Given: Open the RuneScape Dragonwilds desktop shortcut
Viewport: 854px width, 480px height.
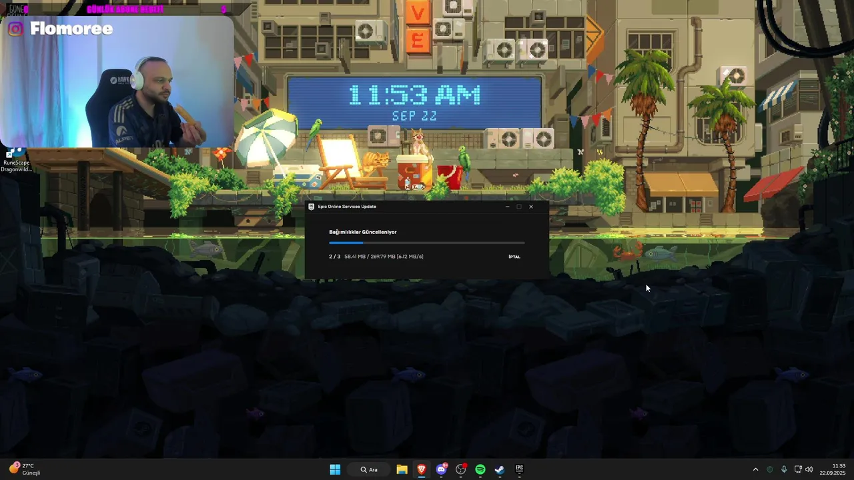Looking at the screenshot, I should [15, 161].
